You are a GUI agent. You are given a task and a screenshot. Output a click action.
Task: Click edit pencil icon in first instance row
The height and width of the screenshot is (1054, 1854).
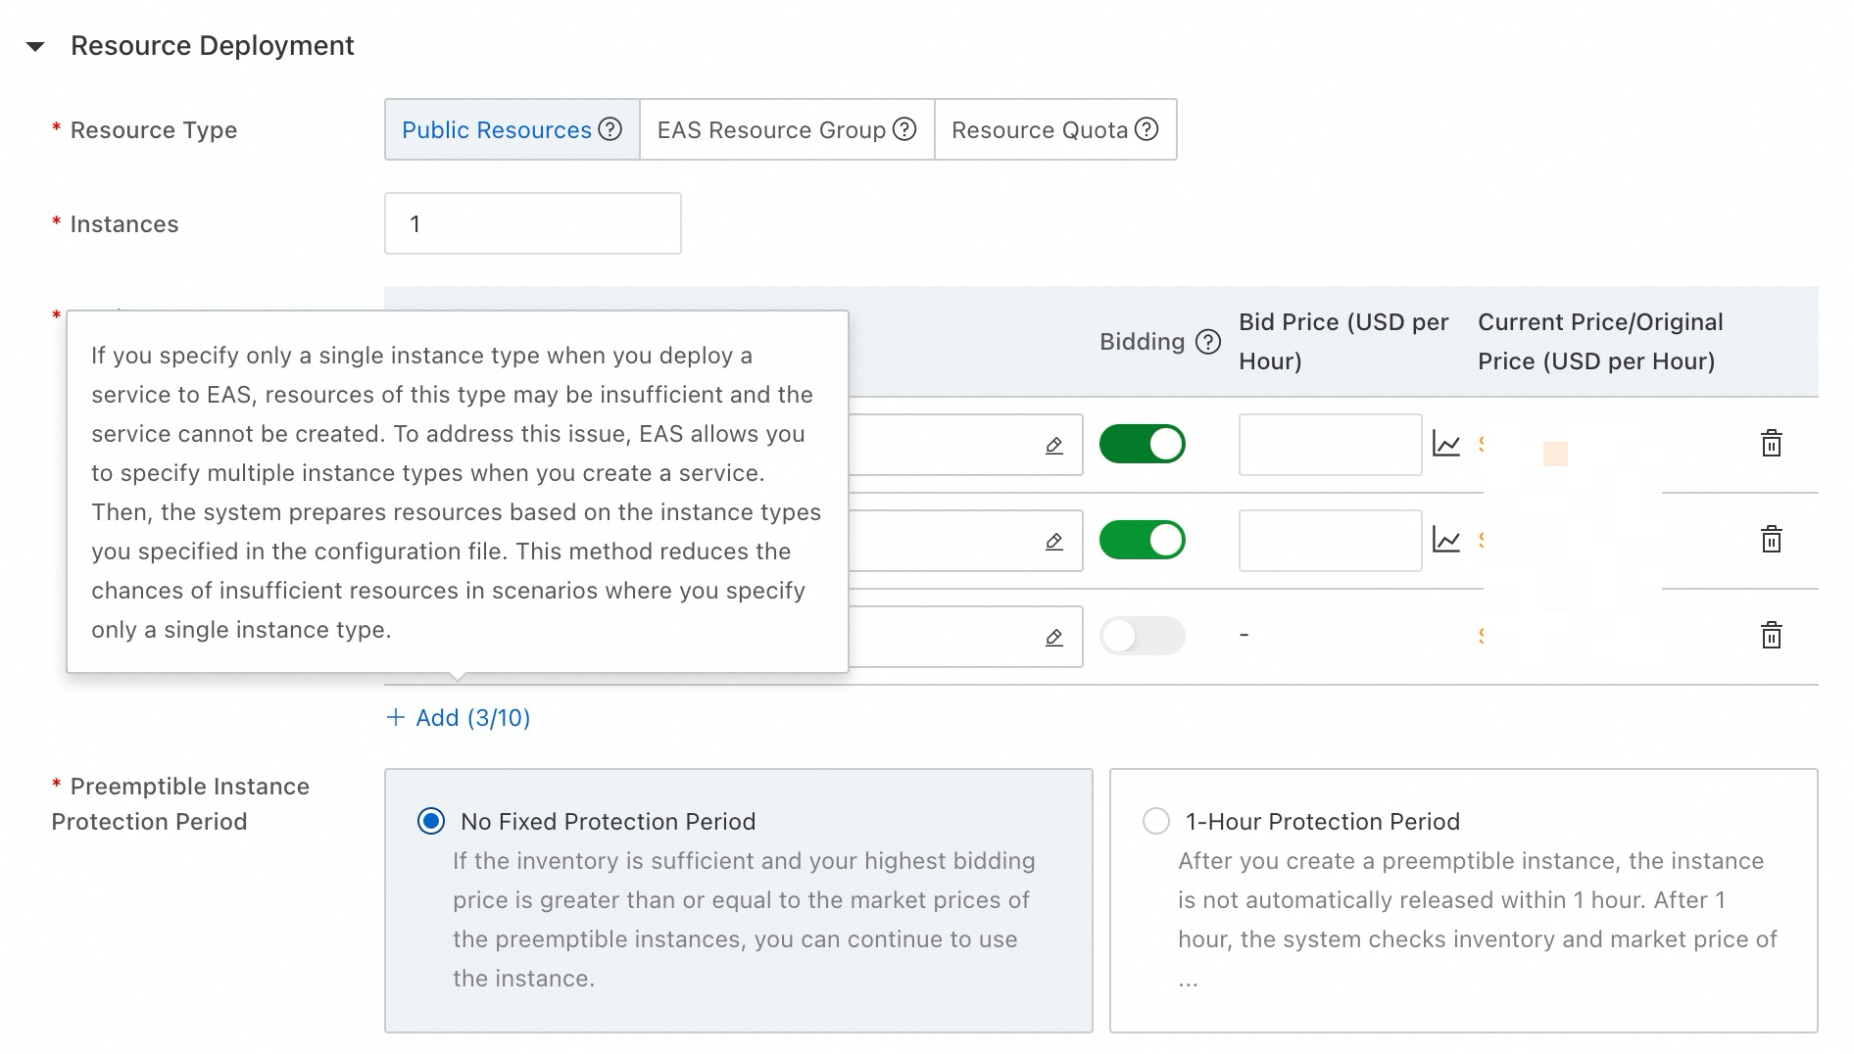coord(1054,446)
